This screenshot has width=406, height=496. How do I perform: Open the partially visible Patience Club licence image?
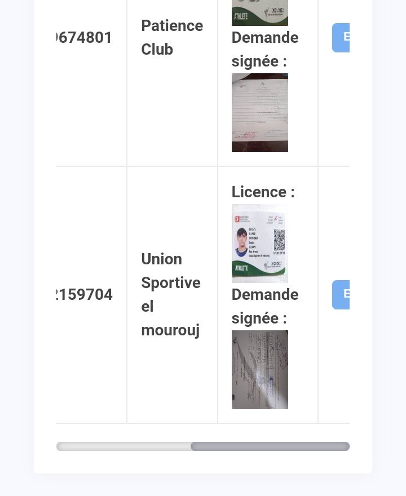(259, 12)
